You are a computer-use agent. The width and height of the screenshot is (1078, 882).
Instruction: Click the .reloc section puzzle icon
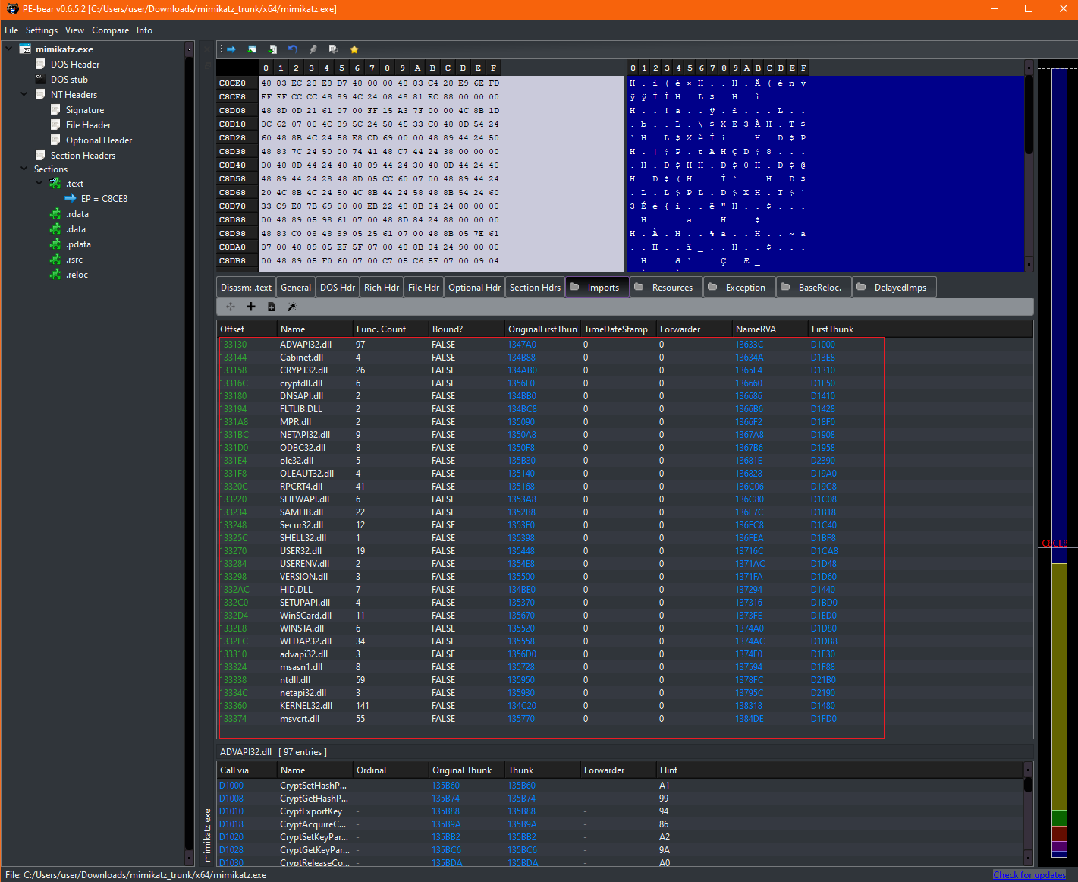coord(55,275)
